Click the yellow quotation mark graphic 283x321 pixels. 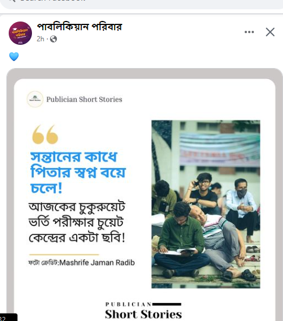(45, 134)
